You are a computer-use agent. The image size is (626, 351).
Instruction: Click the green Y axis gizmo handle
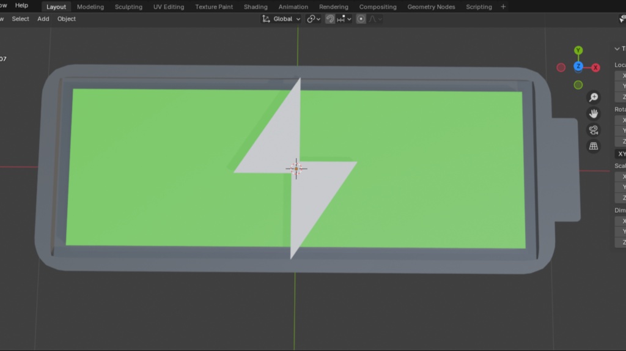click(x=578, y=50)
